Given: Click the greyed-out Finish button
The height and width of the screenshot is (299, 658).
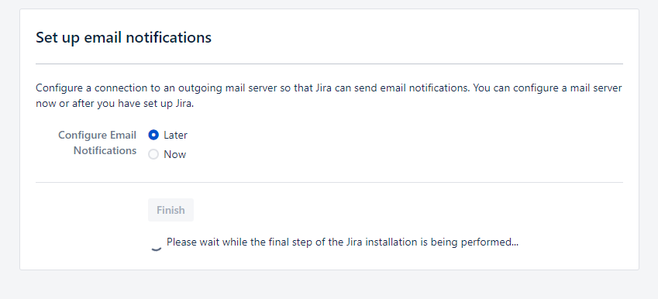Looking at the screenshot, I should tap(171, 210).
